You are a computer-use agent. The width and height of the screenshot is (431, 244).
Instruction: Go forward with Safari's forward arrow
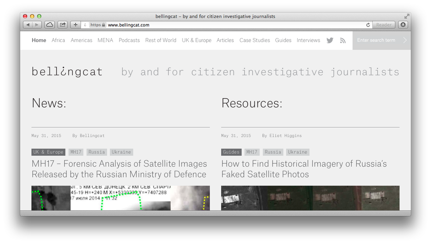[x=37, y=25]
